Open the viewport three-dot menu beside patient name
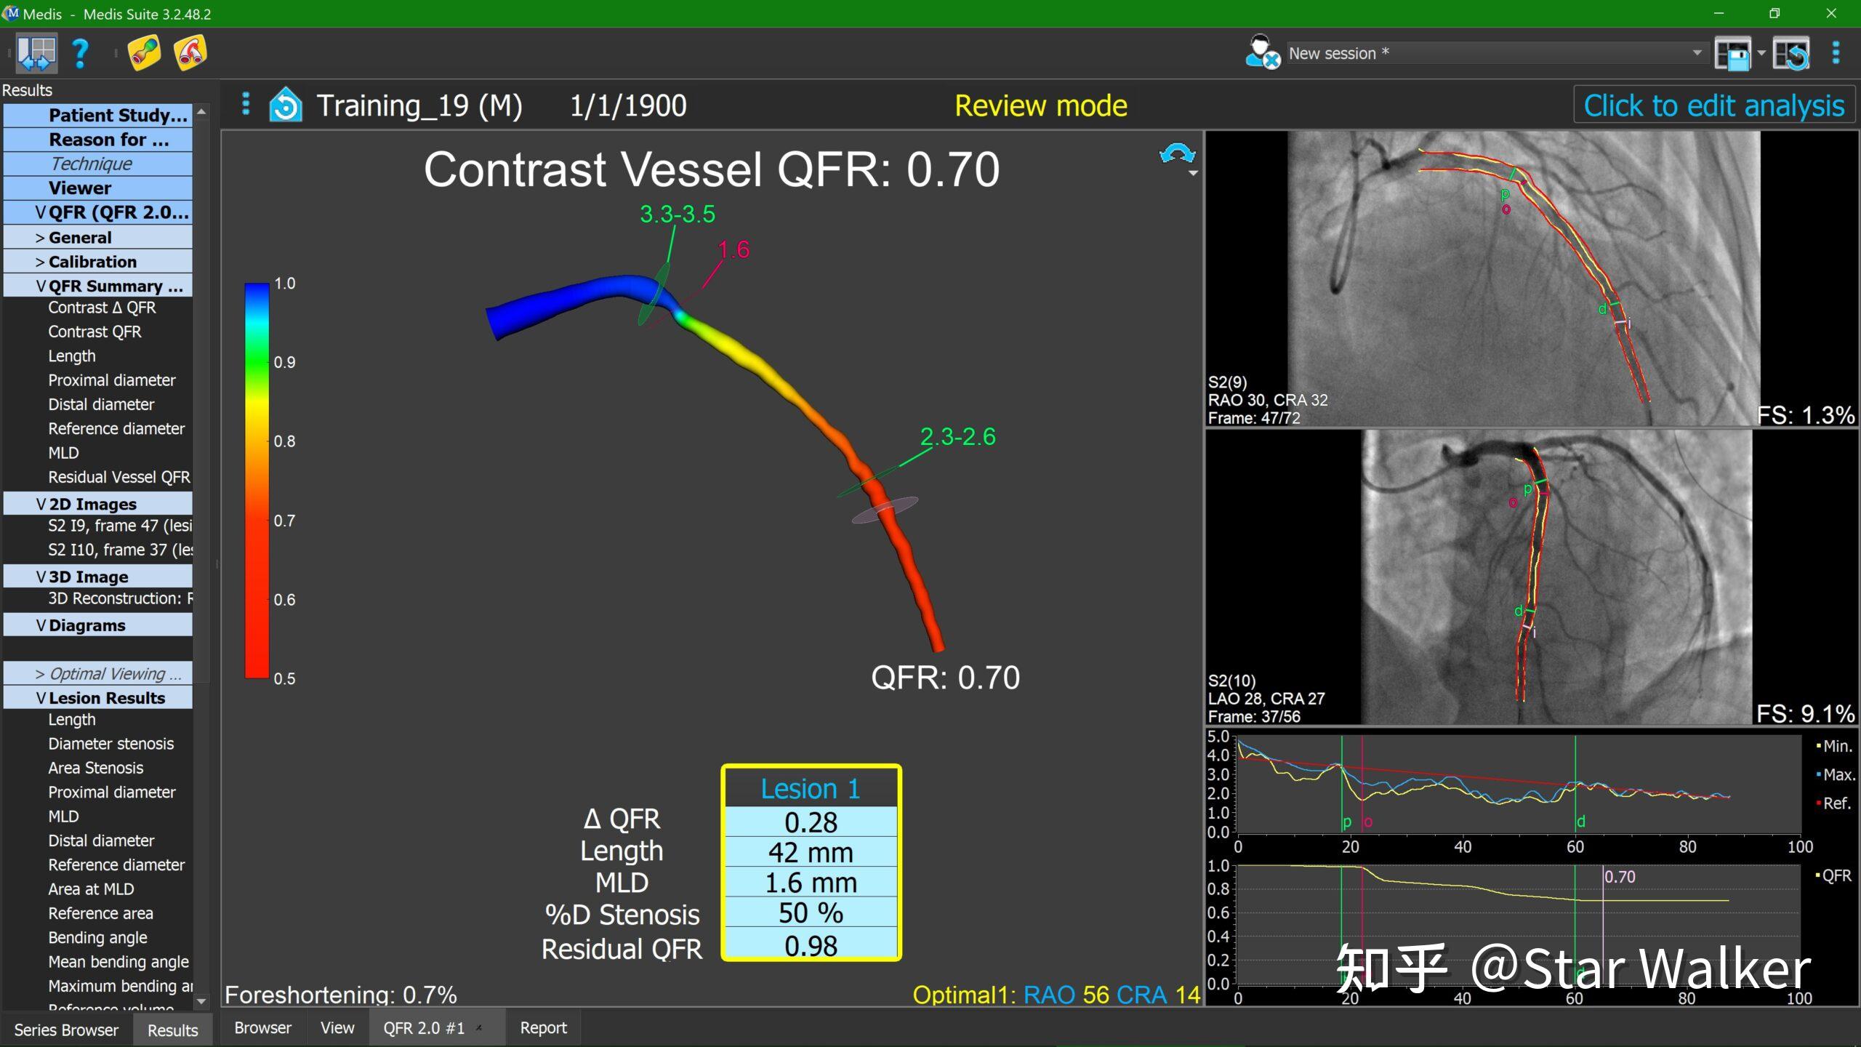Image resolution: width=1861 pixels, height=1047 pixels. point(246,104)
